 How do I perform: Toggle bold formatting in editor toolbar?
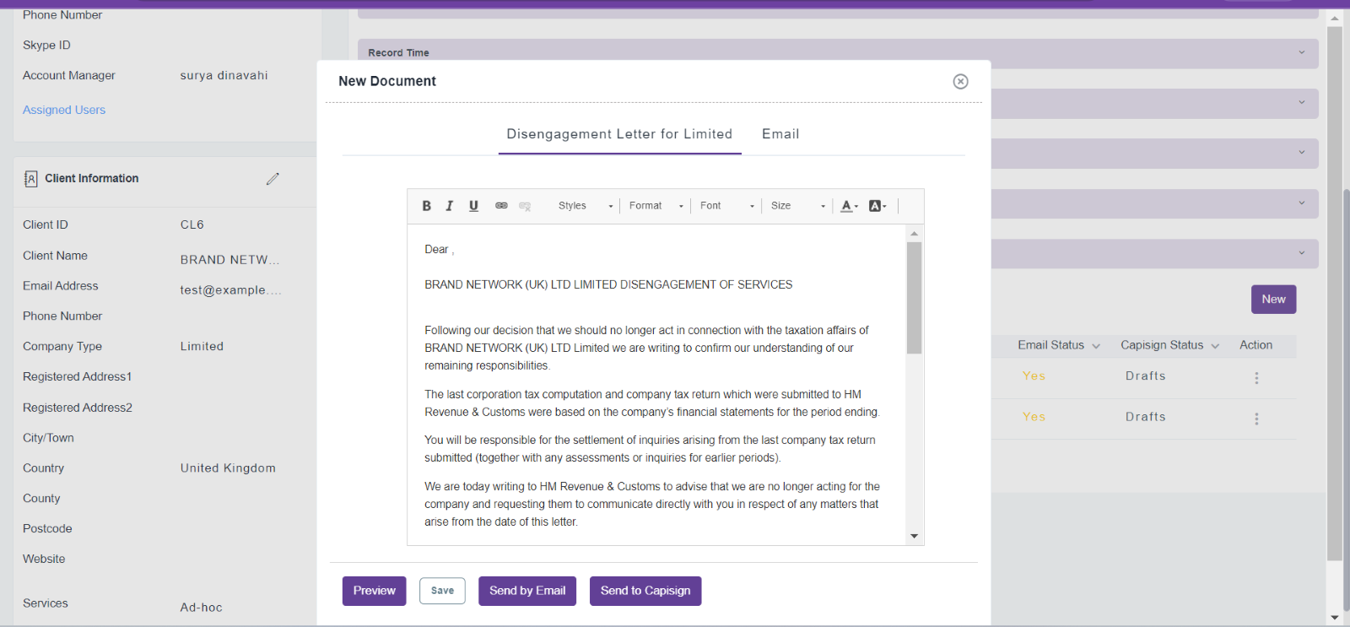click(427, 206)
